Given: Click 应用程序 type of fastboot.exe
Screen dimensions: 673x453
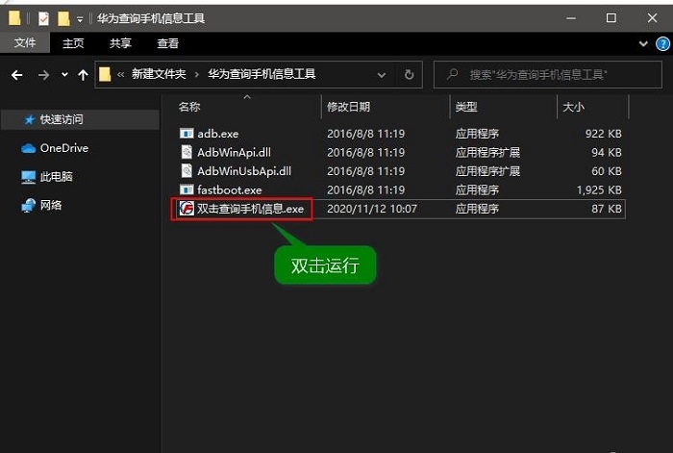Looking at the screenshot, I should pos(477,189).
